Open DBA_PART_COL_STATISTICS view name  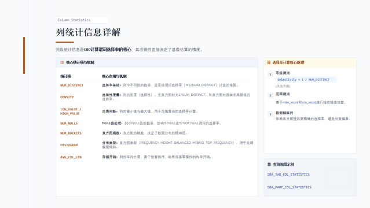[290, 187]
